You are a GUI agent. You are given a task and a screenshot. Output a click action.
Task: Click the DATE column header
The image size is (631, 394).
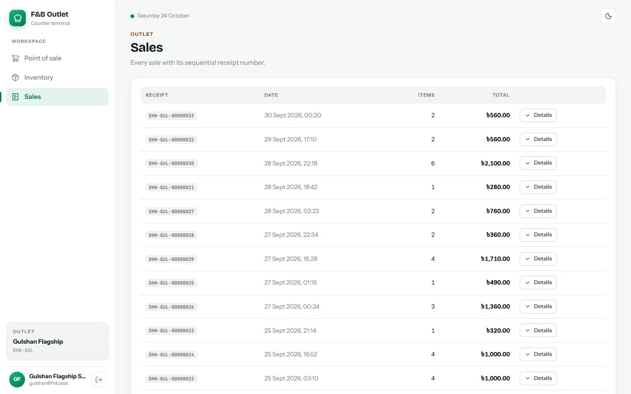(271, 95)
